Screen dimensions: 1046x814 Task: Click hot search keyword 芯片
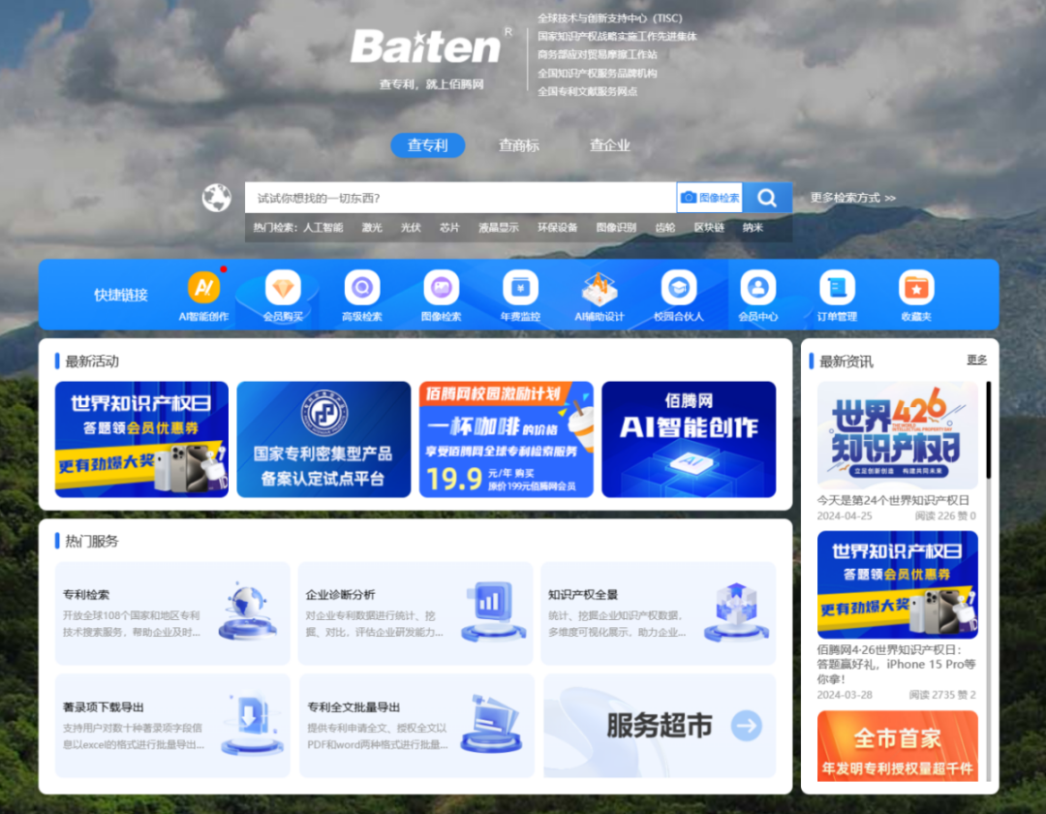click(449, 228)
